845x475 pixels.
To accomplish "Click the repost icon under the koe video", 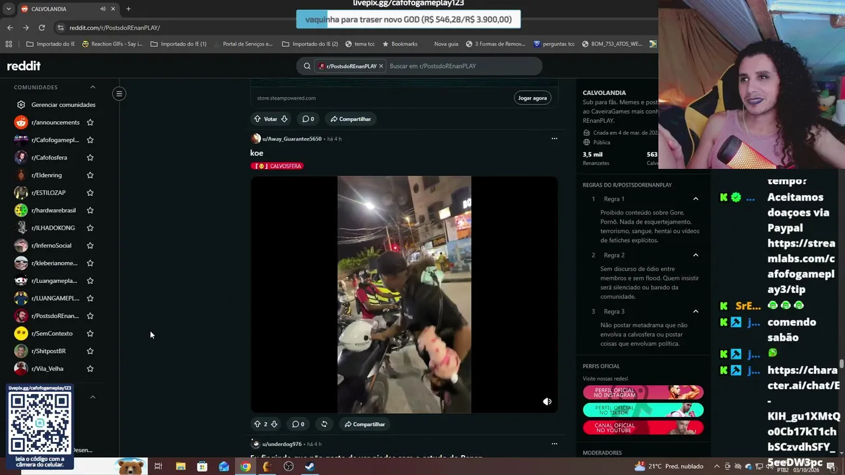I will coord(324,424).
